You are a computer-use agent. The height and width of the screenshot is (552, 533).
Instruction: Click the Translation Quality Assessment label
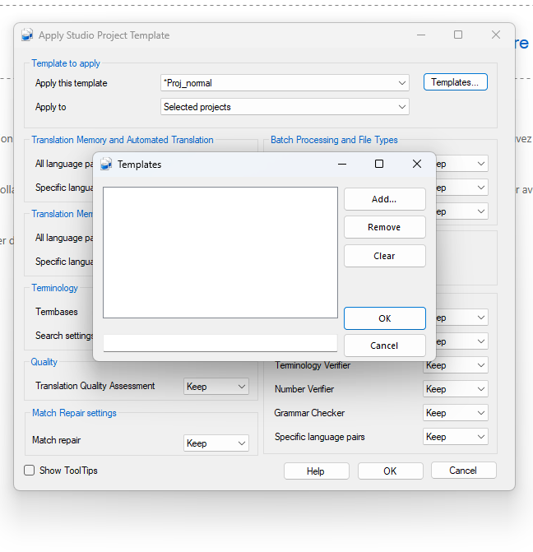[95, 386]
